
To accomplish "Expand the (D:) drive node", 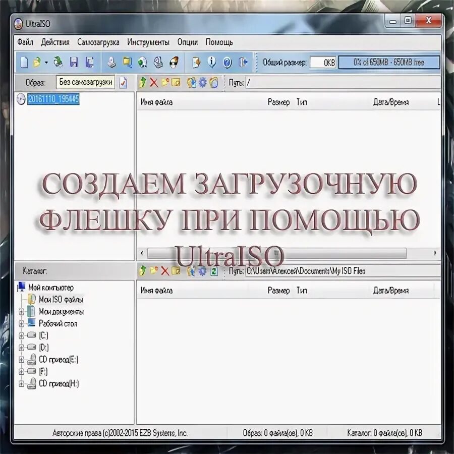I will (x=21, y=348).
